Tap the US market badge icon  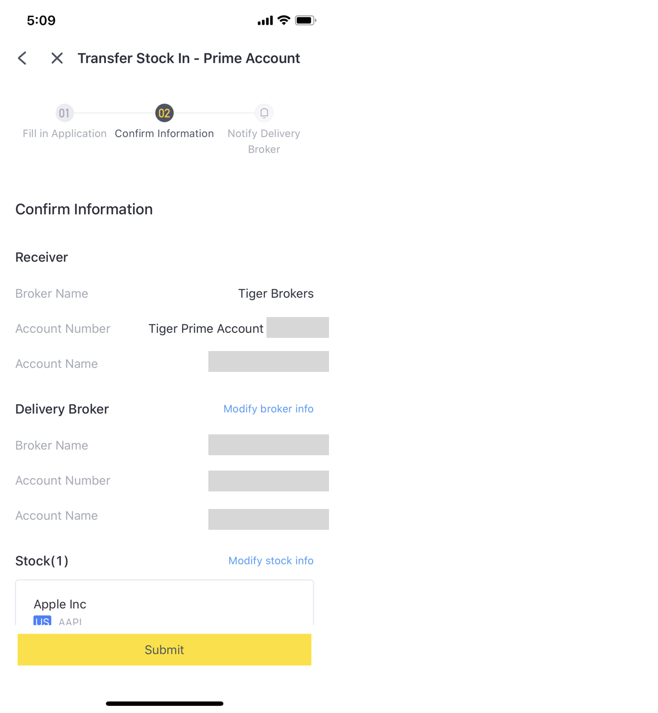[42, 621]
